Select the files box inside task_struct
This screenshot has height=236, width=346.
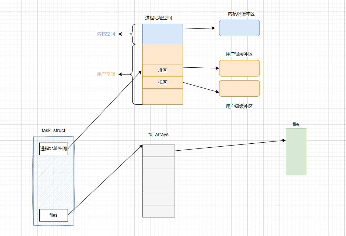(54, 215)
